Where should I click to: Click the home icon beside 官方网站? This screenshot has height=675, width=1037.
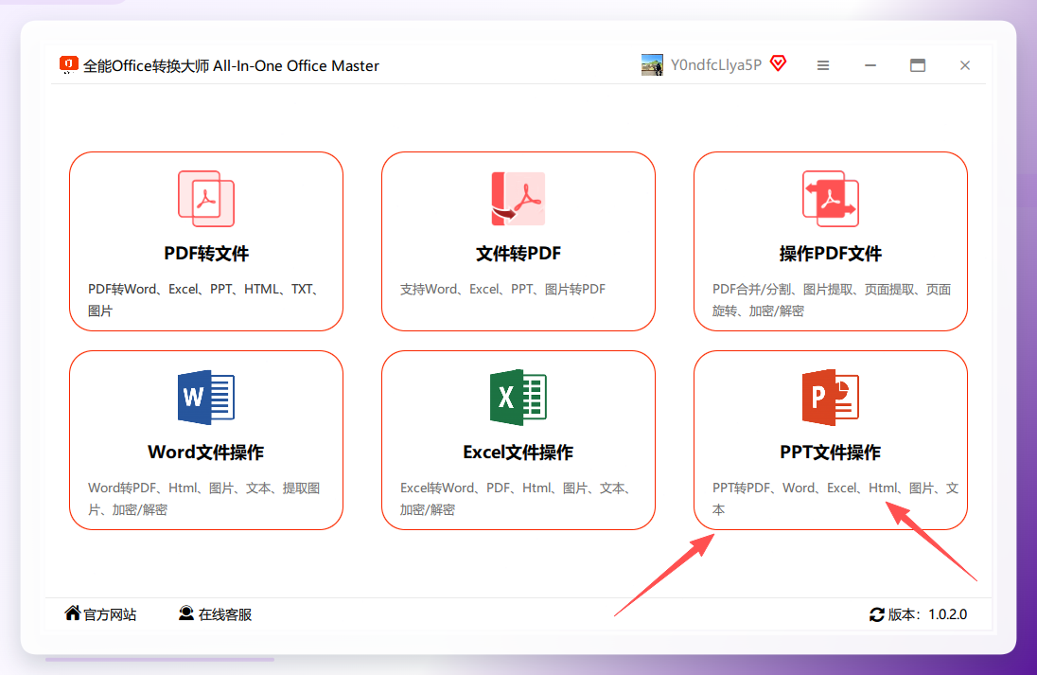(73, 613)
